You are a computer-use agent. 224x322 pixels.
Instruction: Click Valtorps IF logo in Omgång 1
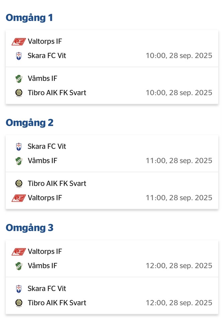[x=19, y=42]
